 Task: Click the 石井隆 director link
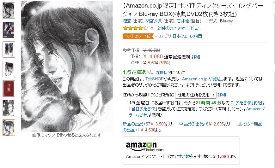tap(183, 21)
